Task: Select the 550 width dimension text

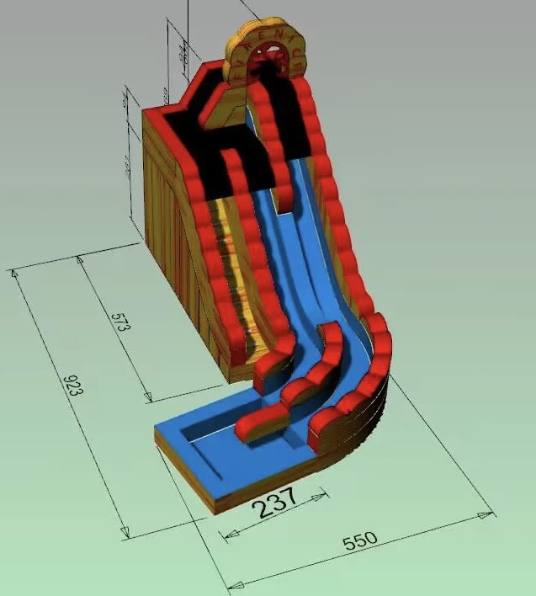Action: pyautogui.click(x=360, y=540)
